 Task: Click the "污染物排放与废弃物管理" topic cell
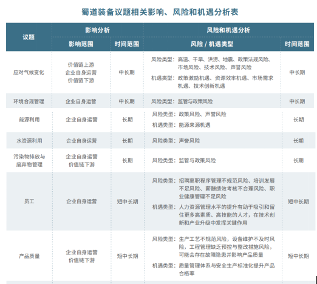click(x=29, y=161)
